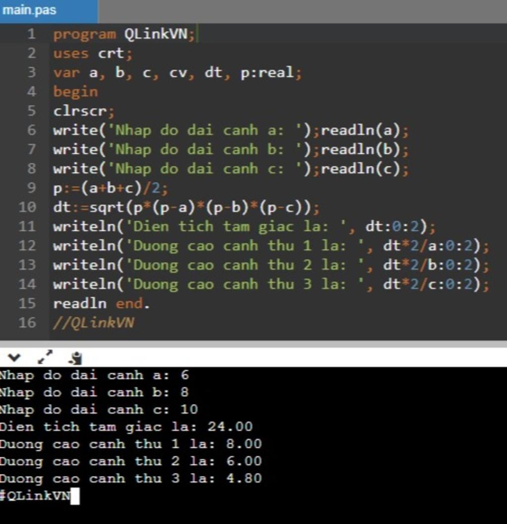
Task: Click the writeln 'Duong cao canh thu 1' code line
Action: 271,246
